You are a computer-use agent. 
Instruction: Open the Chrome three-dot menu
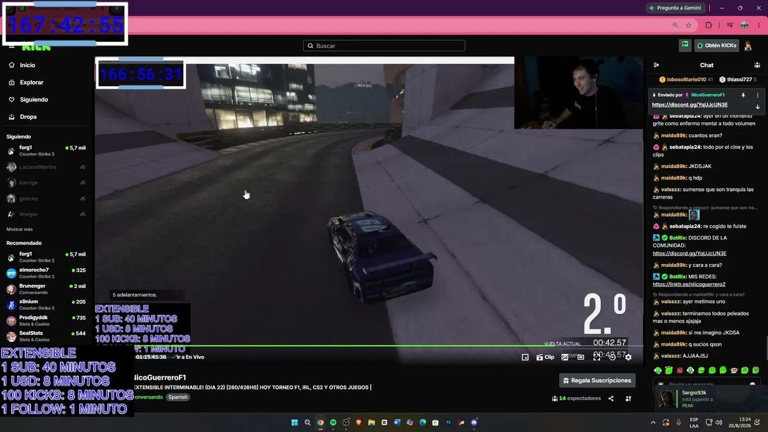tap(759, 25)
